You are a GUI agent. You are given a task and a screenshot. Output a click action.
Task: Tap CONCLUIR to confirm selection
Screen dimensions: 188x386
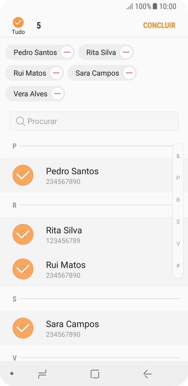click(159, 25)
